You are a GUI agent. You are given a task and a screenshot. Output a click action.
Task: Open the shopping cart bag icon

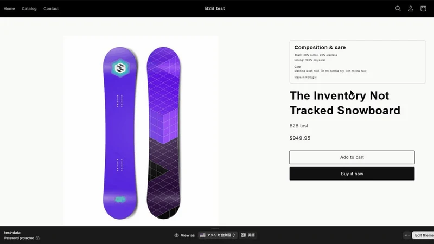point(423,9)
